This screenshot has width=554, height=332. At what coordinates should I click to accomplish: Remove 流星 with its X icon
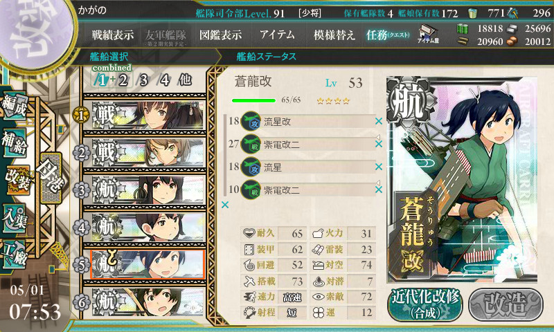[379, 167]
